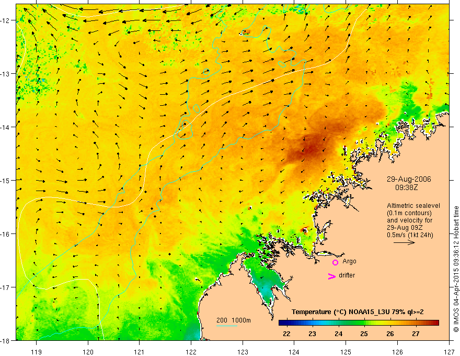Click the 'drifter' legend label
This screenshot has height=356, width=460.
347,275
